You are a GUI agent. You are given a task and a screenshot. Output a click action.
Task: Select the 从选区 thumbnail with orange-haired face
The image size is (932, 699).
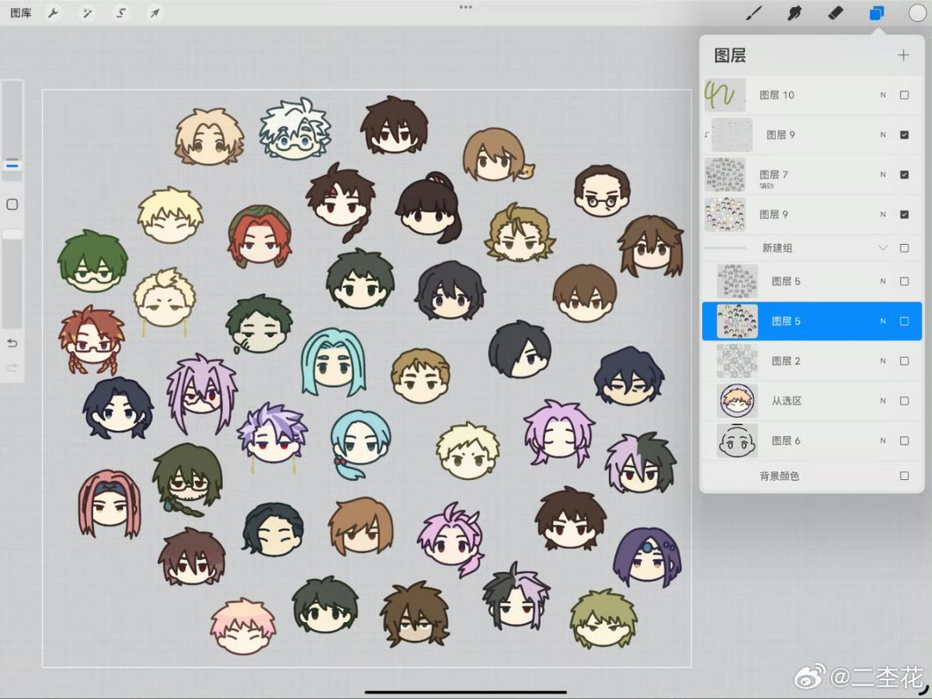pyautogui.click(x=737, y=401)
